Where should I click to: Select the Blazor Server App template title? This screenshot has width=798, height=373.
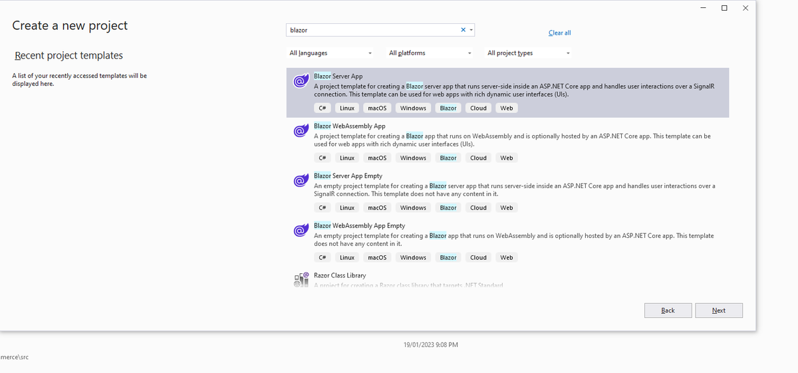[338, 76]
